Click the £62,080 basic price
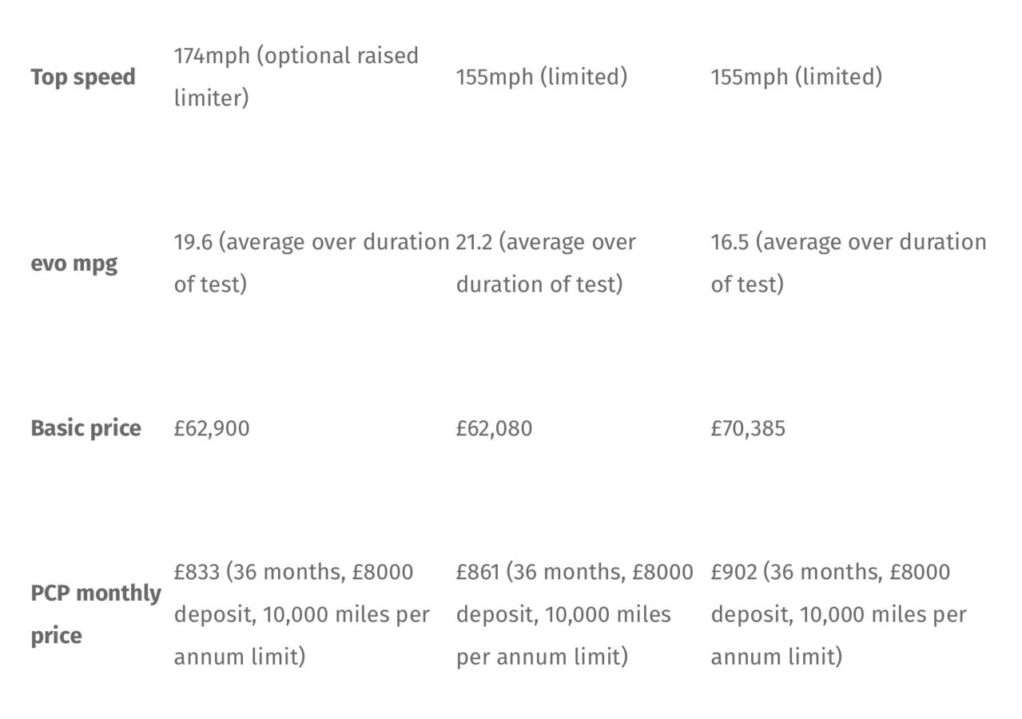 [494, 429]
